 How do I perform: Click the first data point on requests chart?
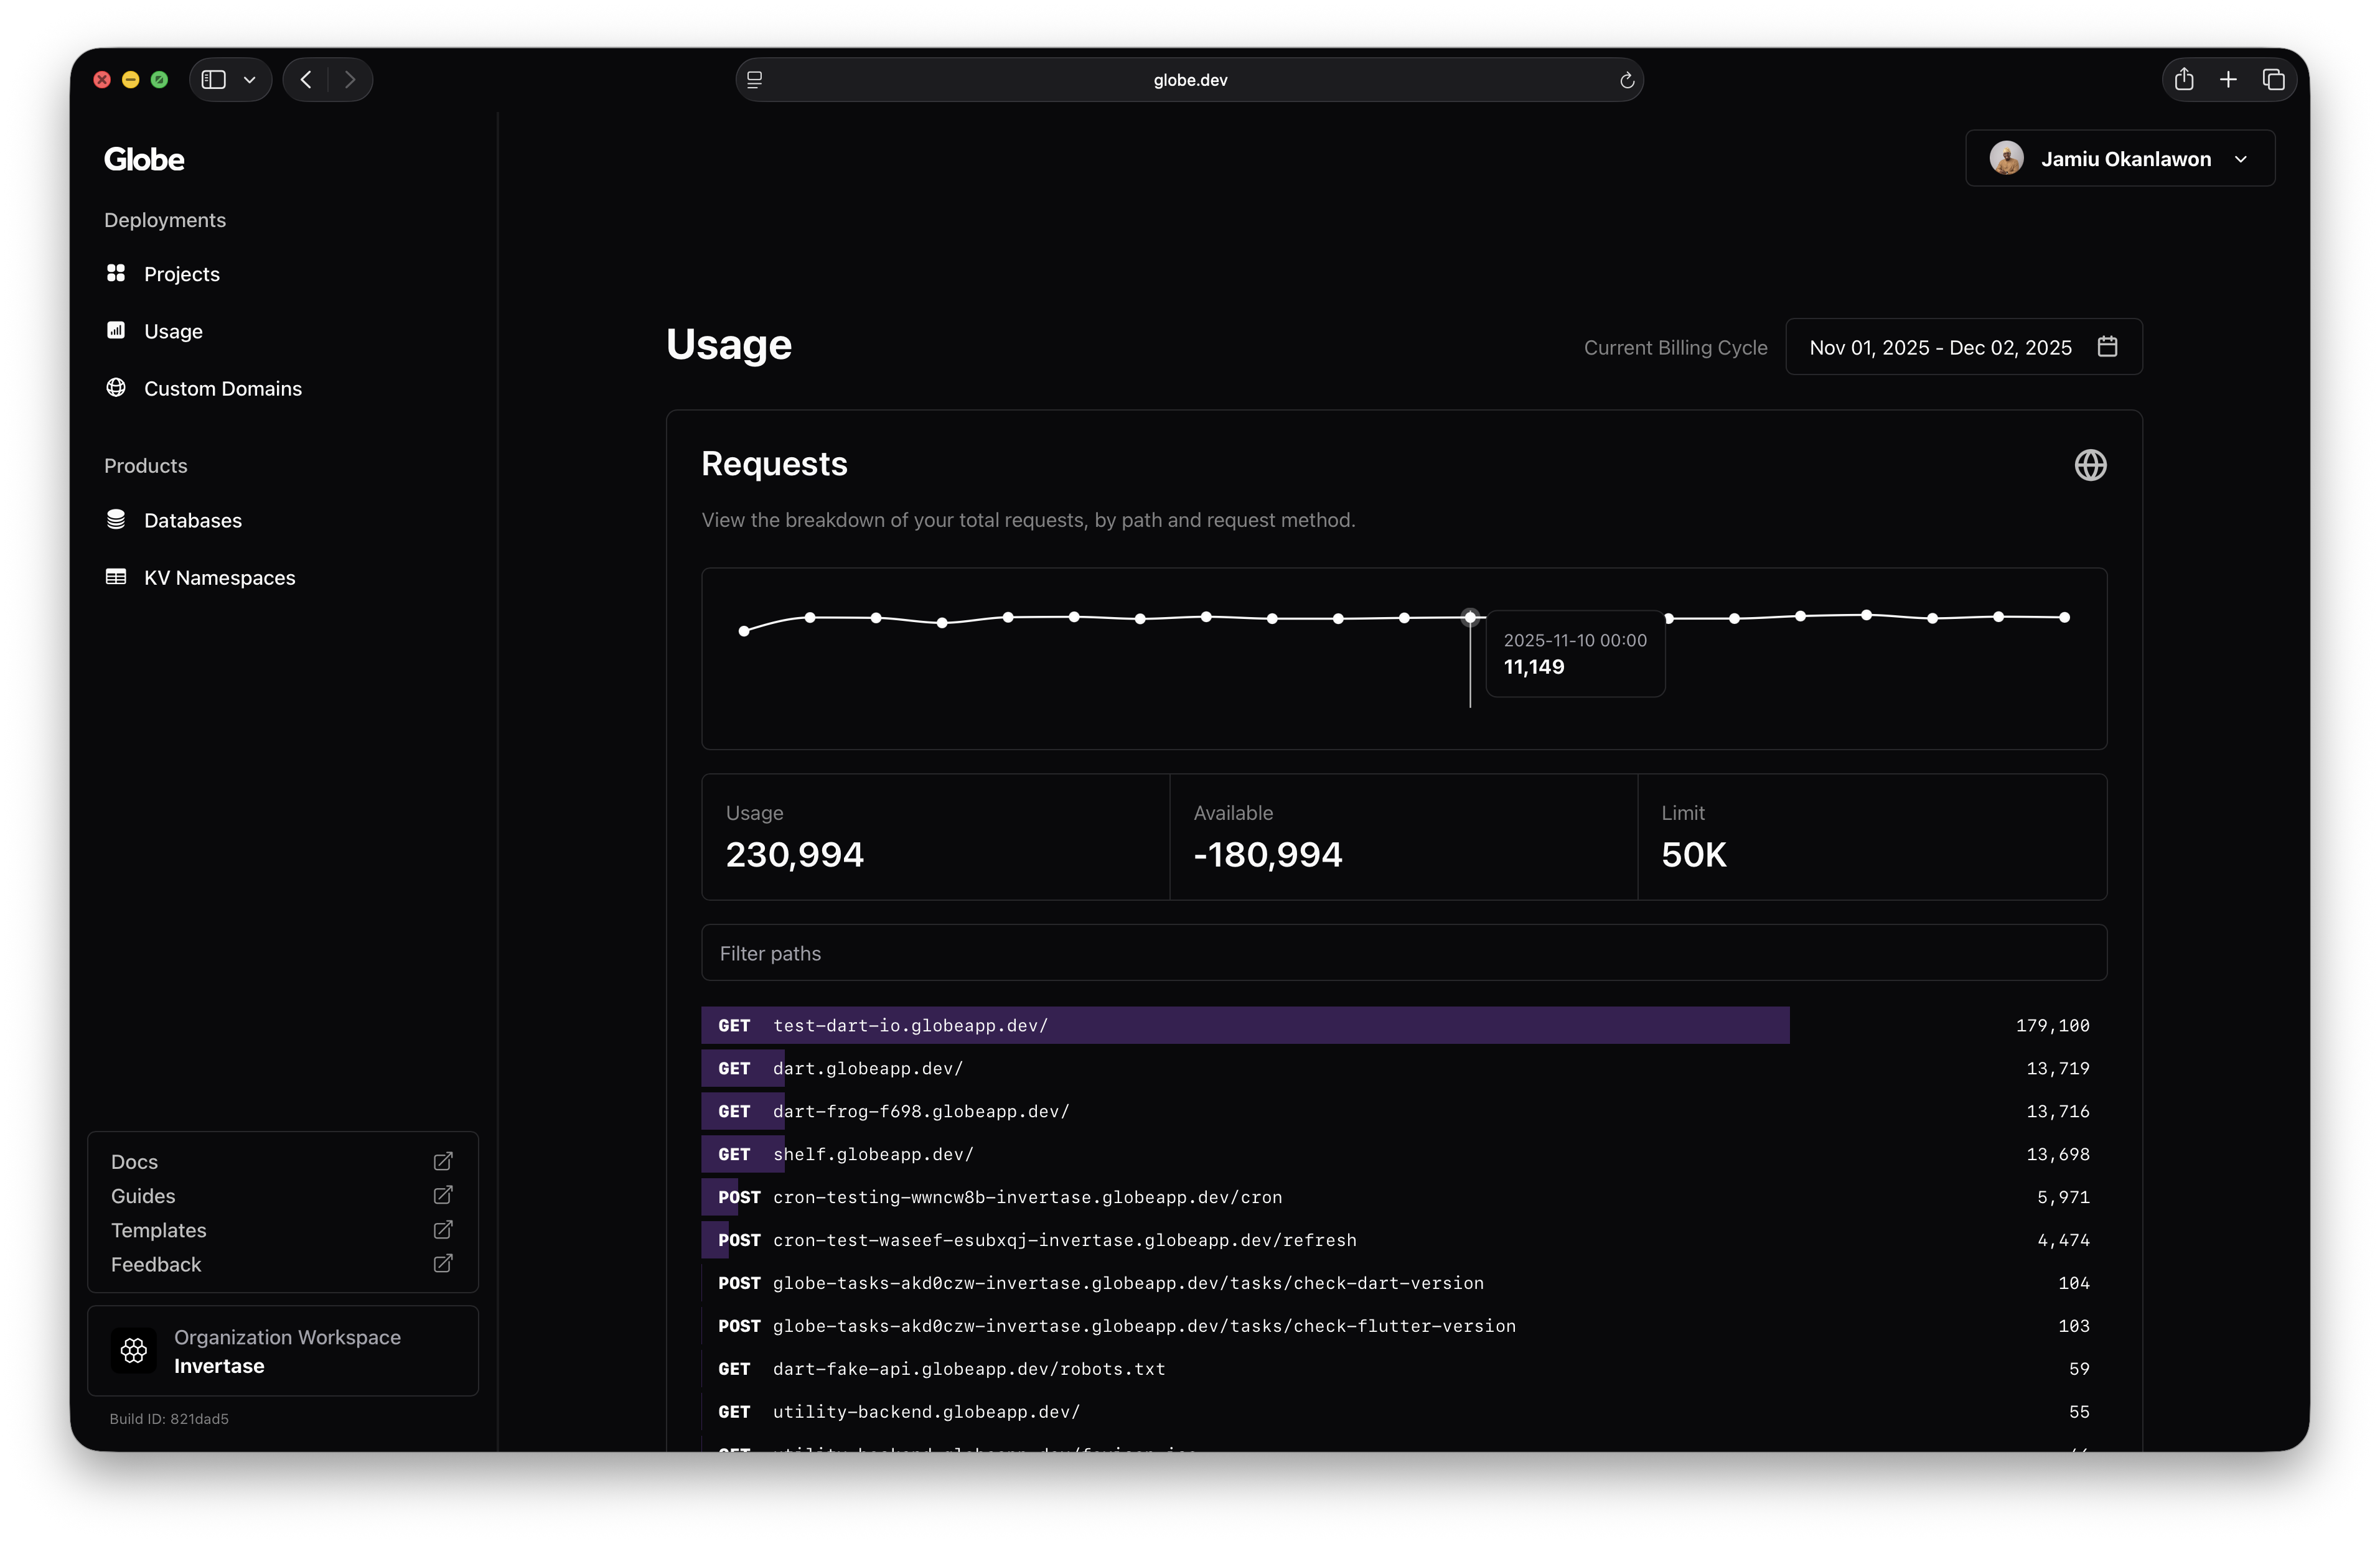[744, 631]
